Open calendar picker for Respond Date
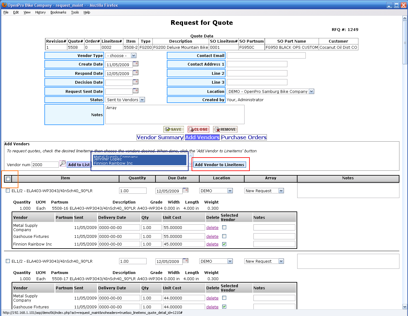This screenshot has width=408, height=316. coord(135,73)
